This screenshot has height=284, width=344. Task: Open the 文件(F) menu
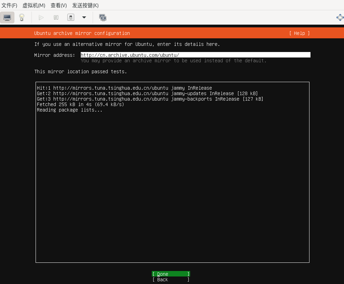click(x=9, y=5)
